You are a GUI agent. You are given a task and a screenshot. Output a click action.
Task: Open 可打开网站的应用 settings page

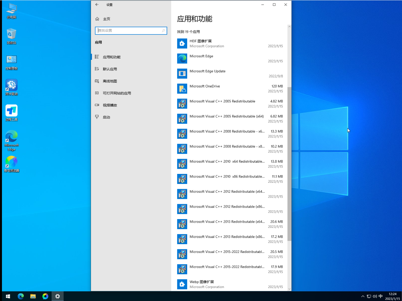131,93
